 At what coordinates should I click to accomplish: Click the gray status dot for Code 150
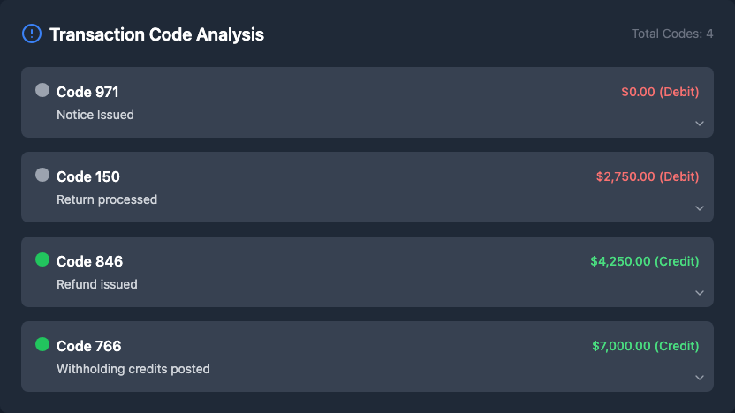tap(42, 175)
